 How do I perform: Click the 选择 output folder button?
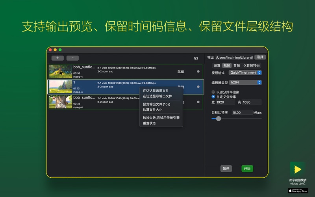click(260, 57)
